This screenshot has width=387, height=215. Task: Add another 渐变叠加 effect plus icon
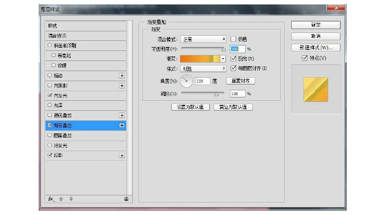tap(122, 125)
